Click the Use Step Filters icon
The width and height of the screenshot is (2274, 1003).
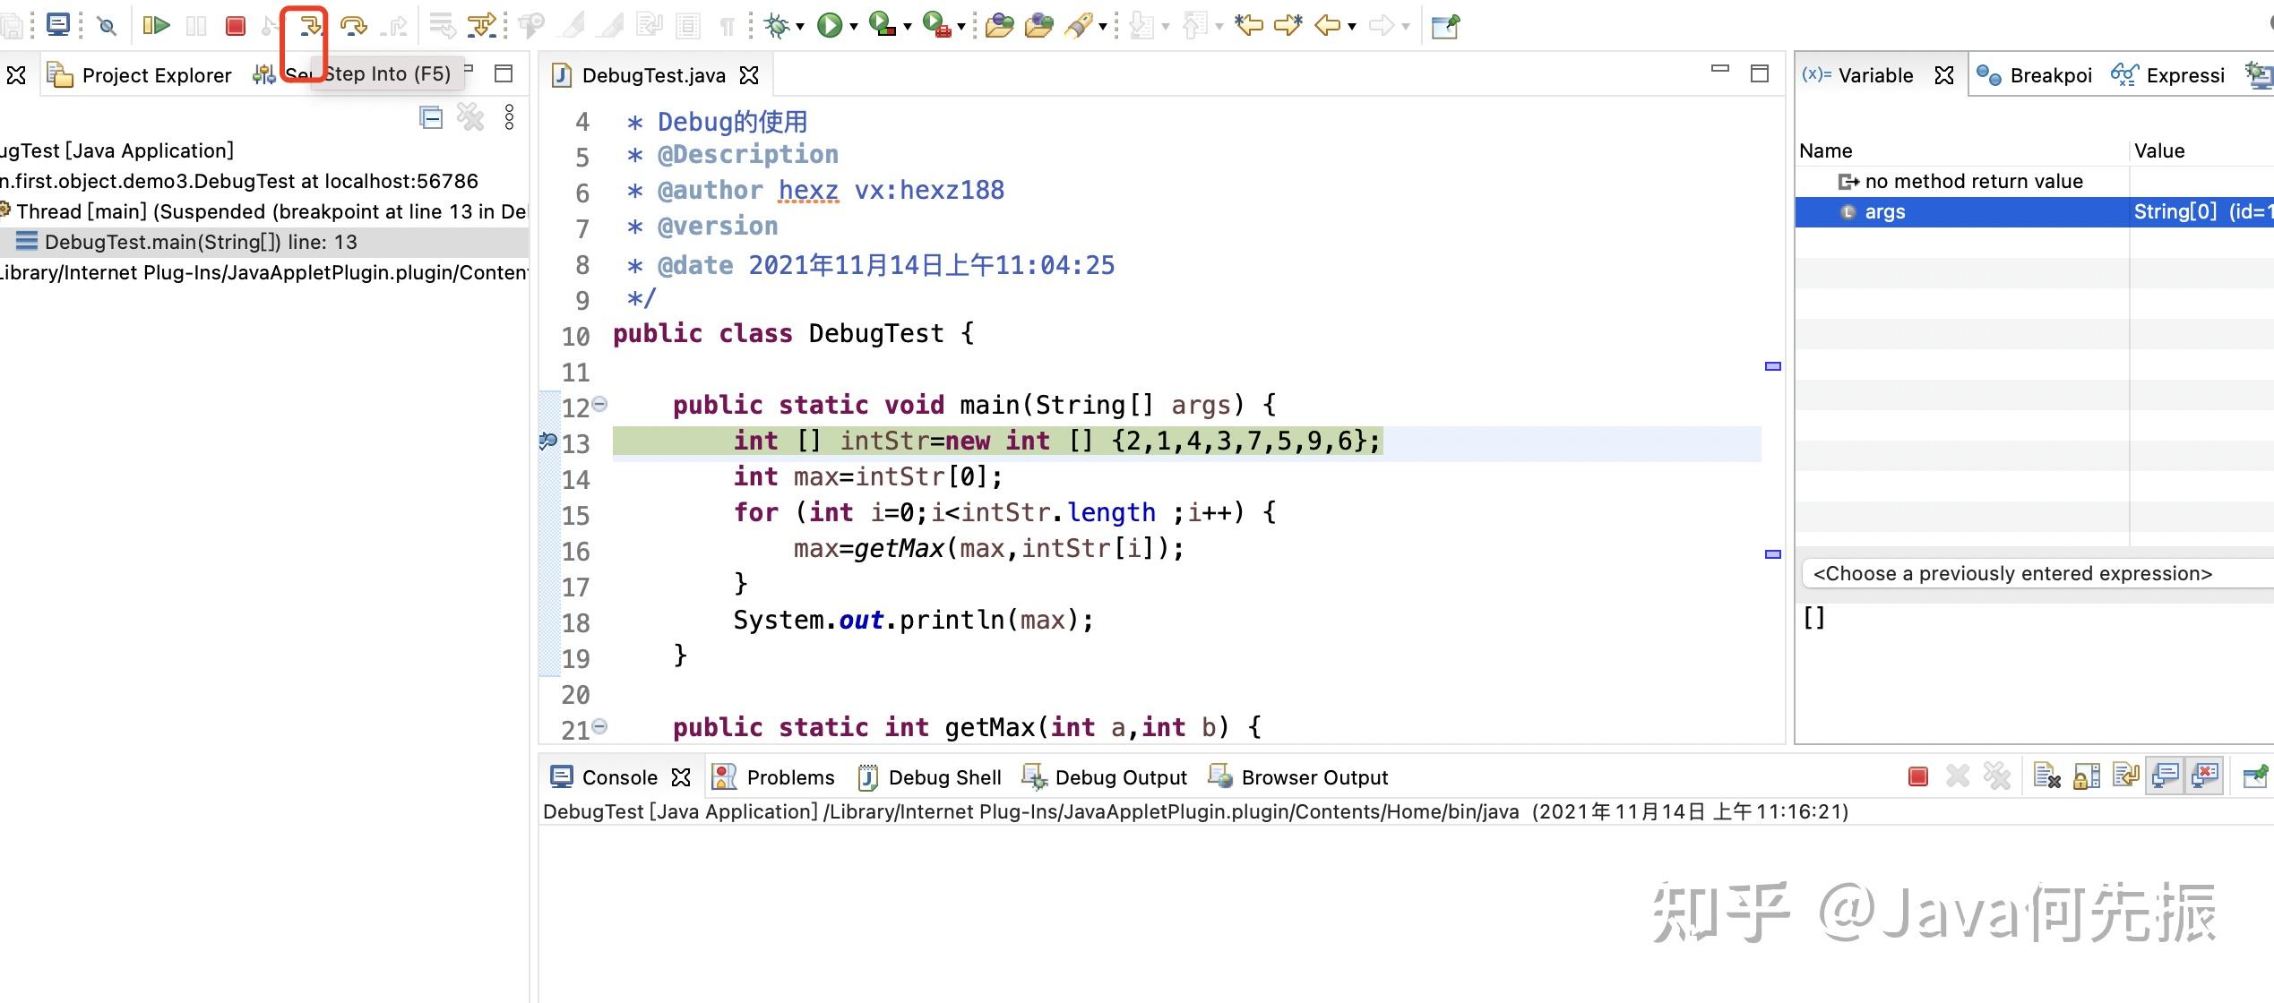tap(482, 25)
